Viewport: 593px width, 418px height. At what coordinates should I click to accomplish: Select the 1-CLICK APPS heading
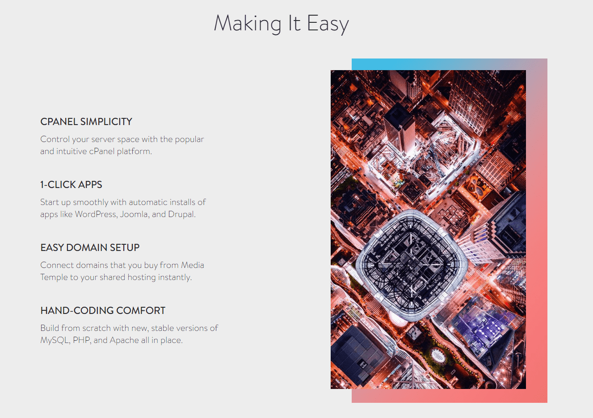point(71,184)
